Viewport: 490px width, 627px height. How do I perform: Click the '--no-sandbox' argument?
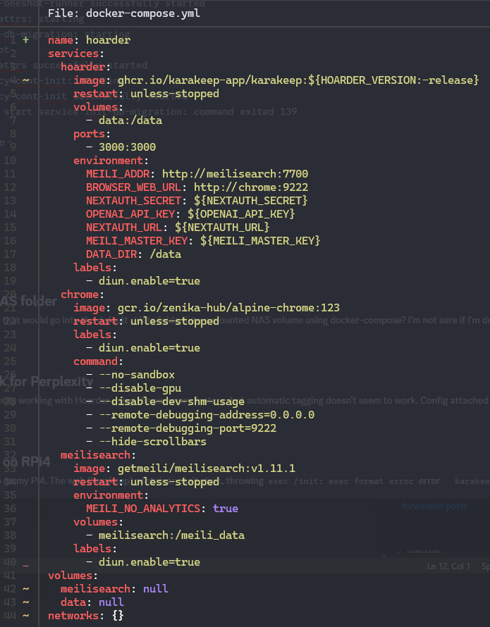(137, 375)
